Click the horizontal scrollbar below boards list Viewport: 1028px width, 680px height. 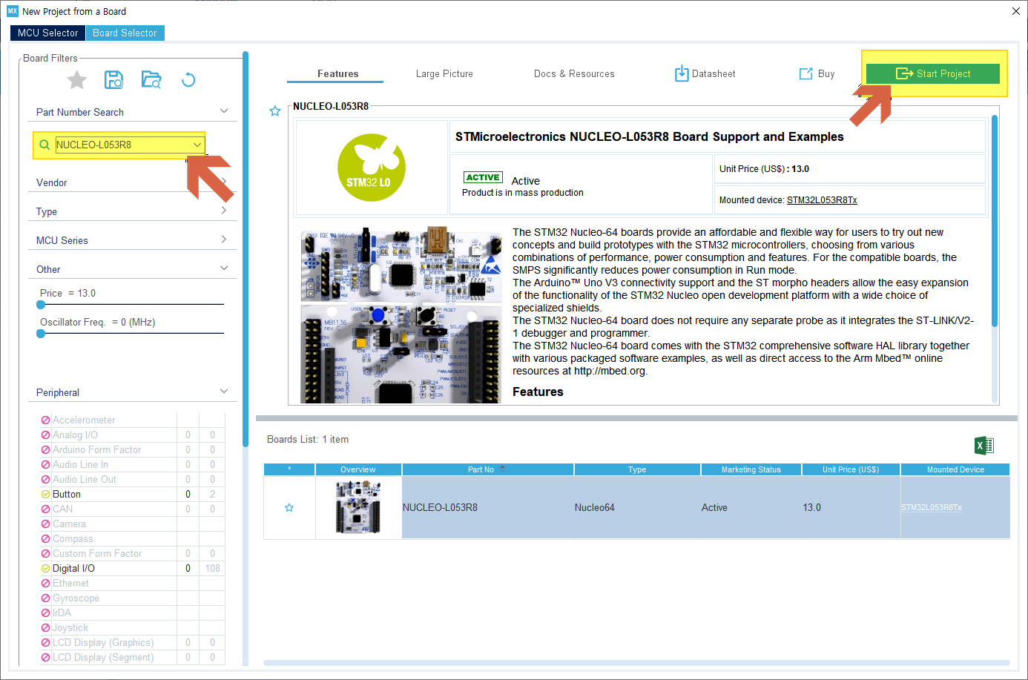click(636, 663)
